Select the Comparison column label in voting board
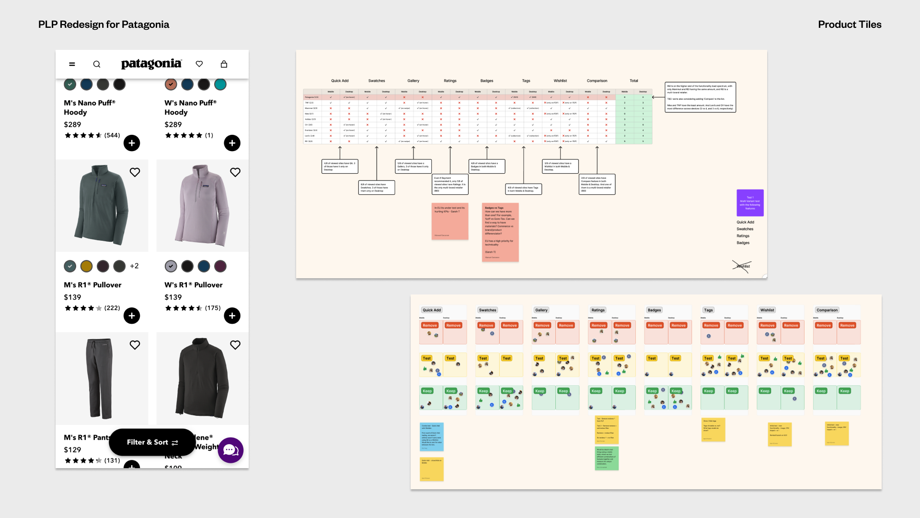This screenshot has width=920, height=518. 827,310
